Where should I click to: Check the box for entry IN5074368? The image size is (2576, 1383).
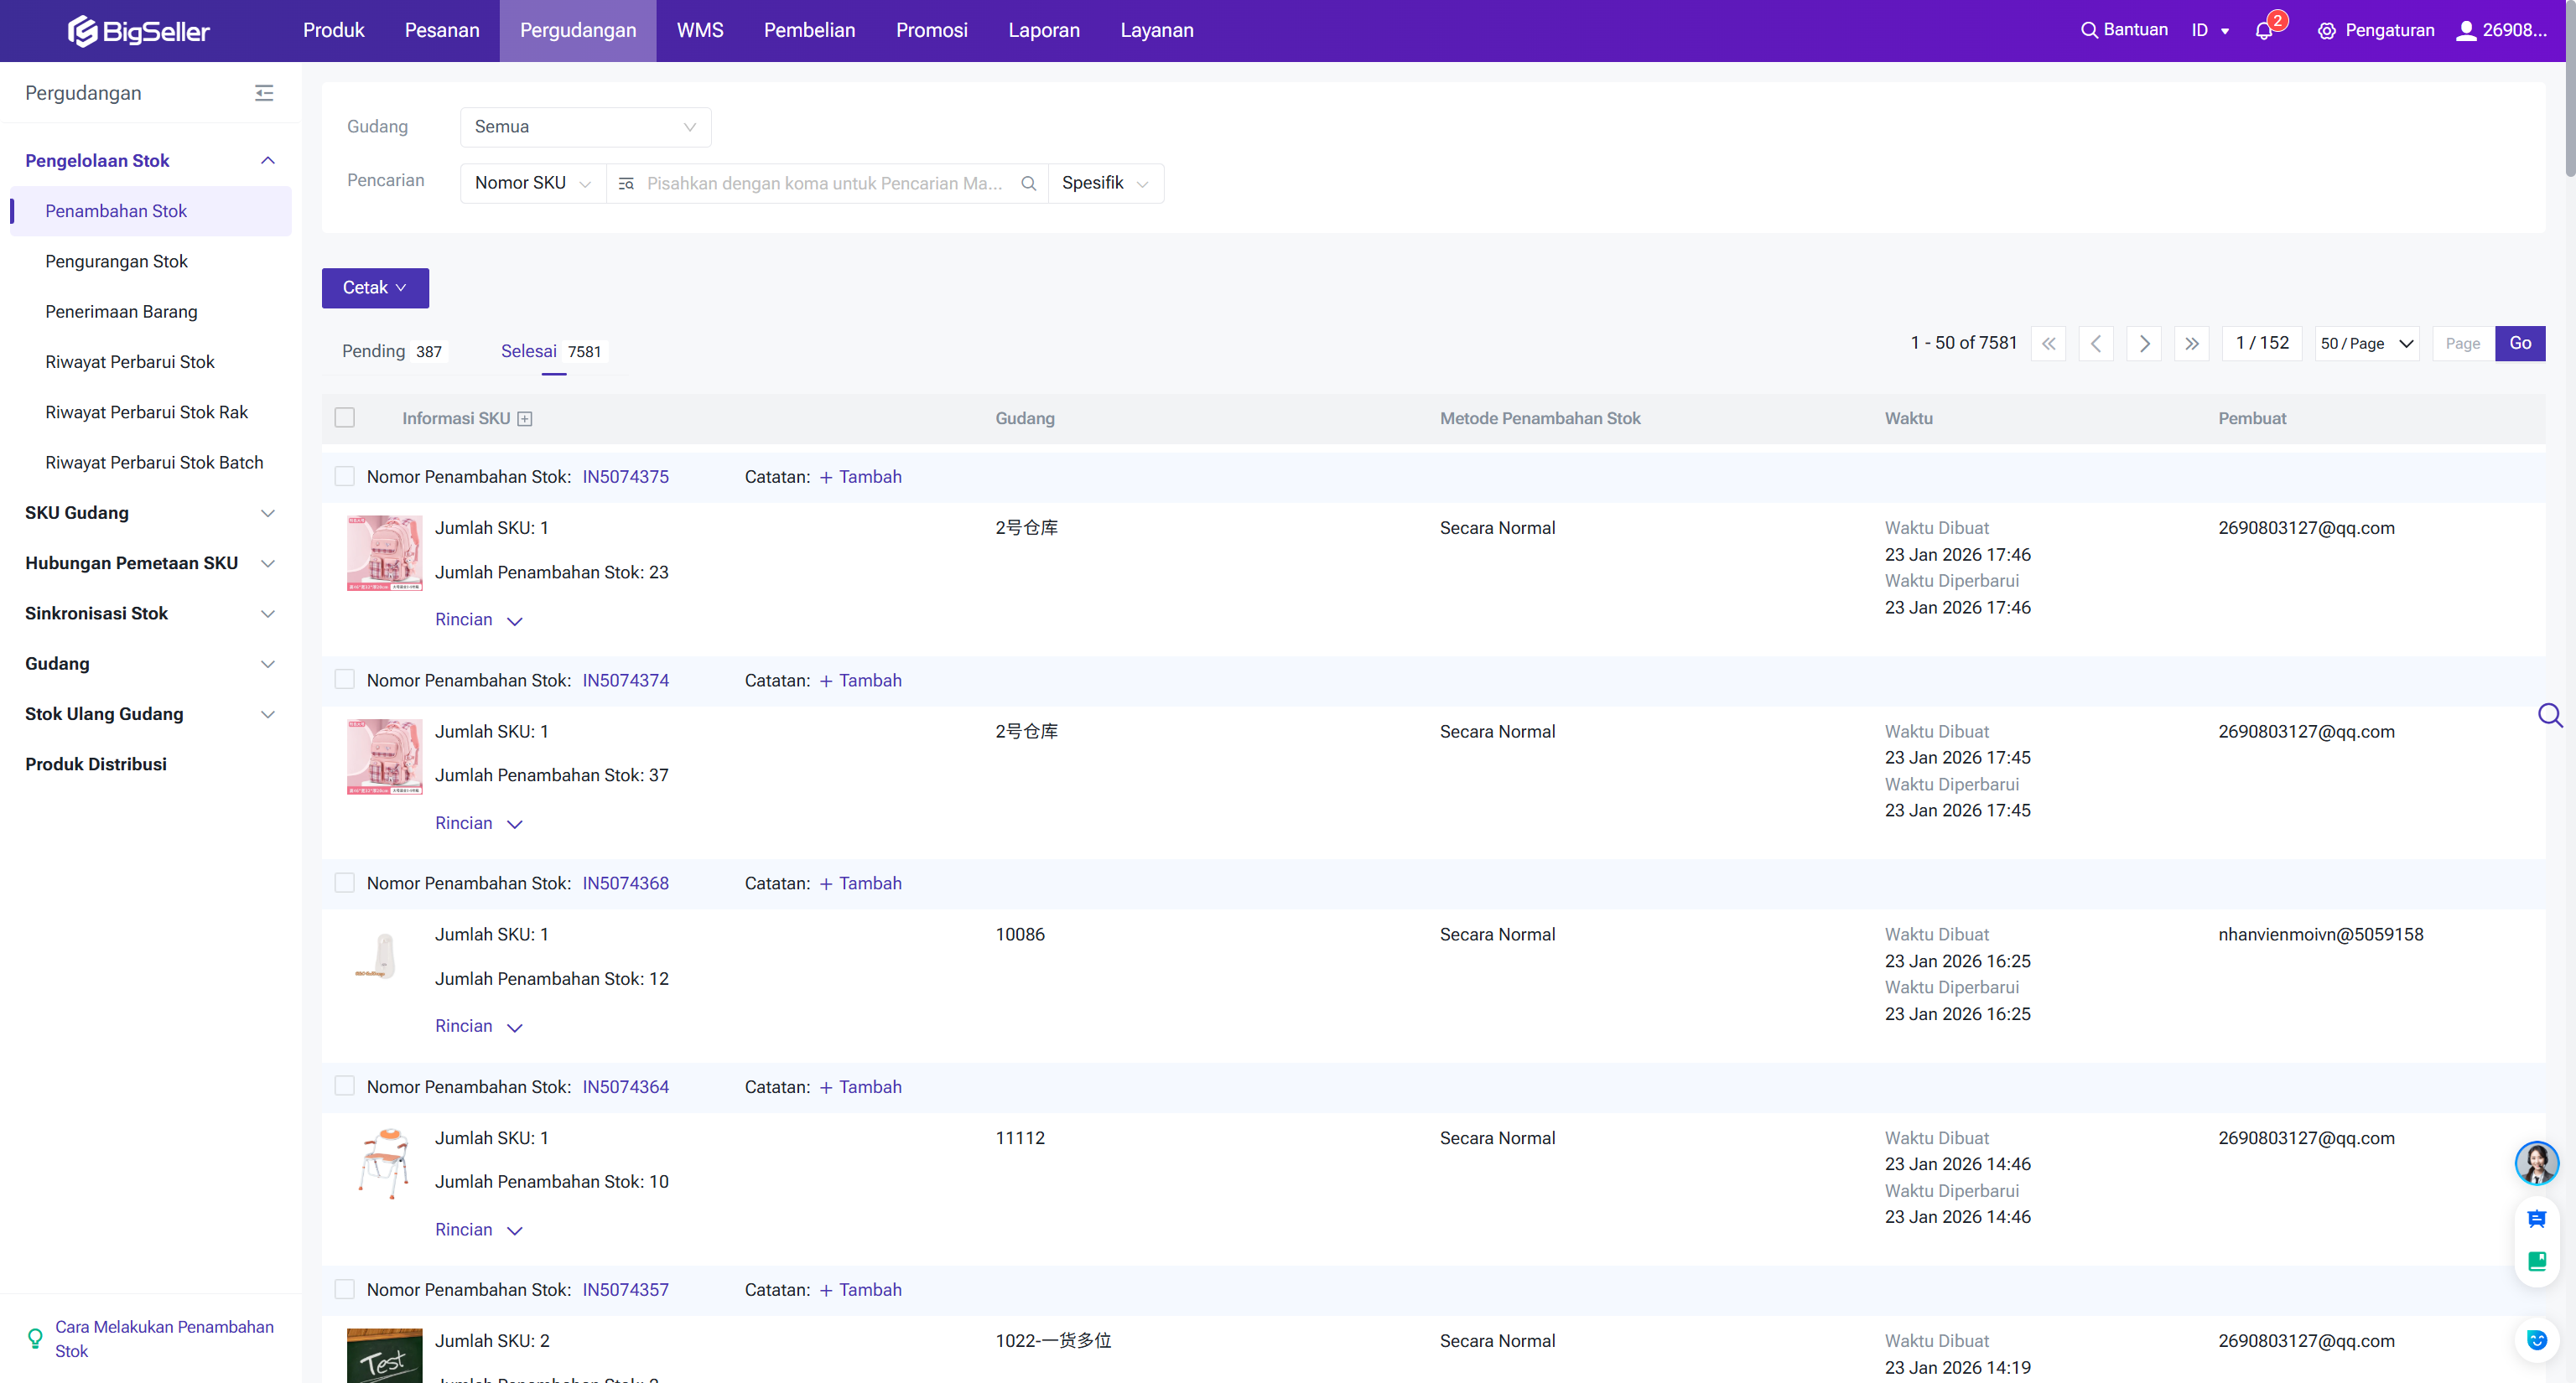tap(345, 883)
